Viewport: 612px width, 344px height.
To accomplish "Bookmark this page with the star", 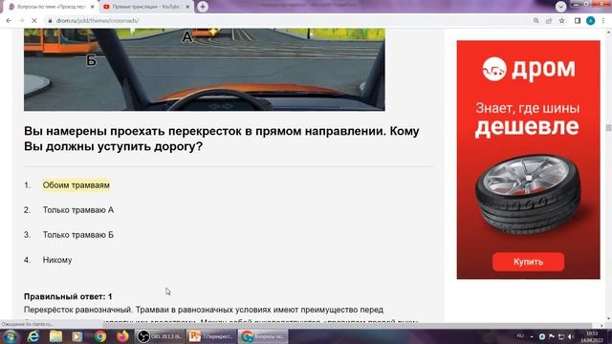I will [561, 21].
